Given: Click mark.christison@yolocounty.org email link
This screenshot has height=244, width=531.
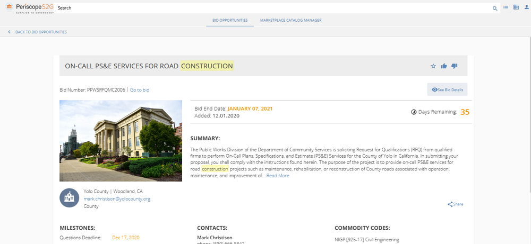Looking at the screenshot, I should point(117,199).
